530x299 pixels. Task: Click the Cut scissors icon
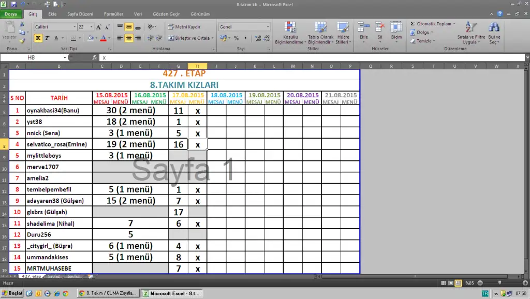point(22,24)
